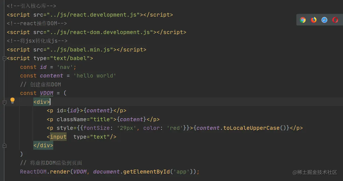Click the 'app' string argument
Viewport: 343px width, 181px height.
coord(181,172)
